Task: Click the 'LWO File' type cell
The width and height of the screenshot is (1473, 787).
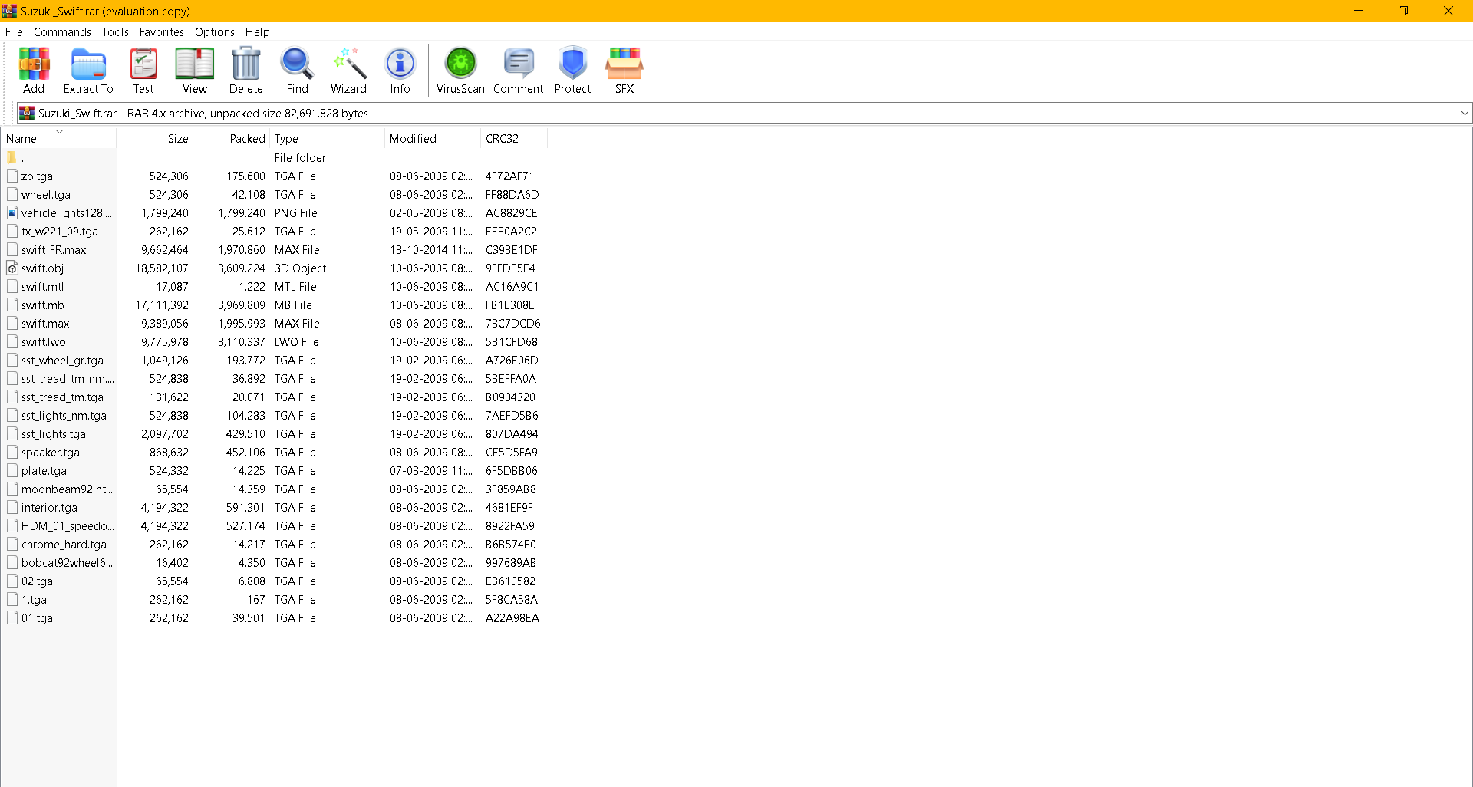Action: click(x=296, y=342)
